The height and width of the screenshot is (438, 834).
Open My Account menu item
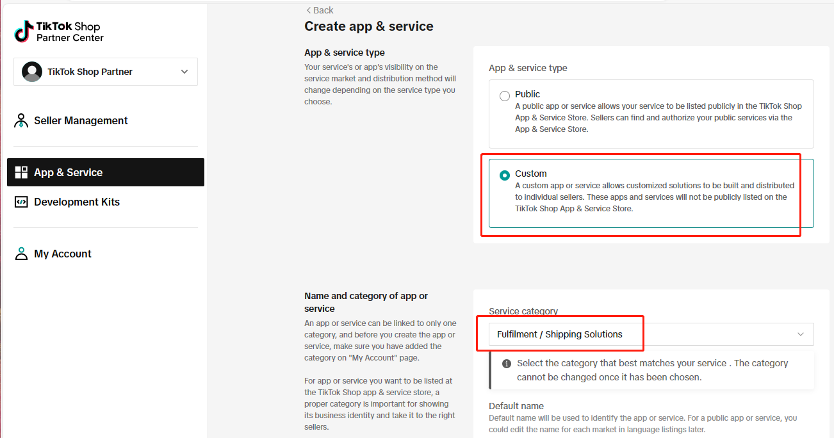click(106, 254)
